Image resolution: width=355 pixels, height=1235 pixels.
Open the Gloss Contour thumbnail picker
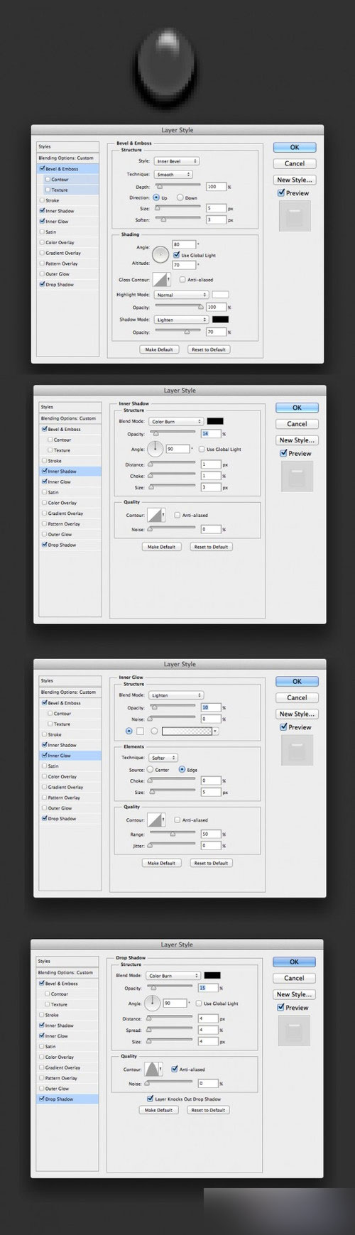pyautogui.click(x=162, y=279)
